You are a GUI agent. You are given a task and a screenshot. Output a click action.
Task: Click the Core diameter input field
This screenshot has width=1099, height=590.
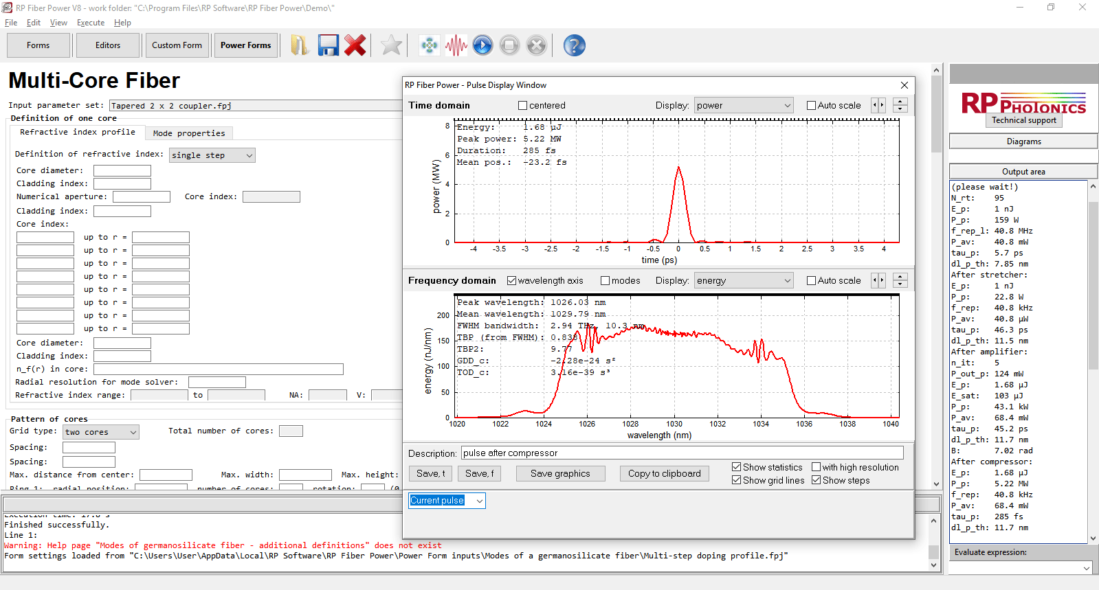tap(122, 171)
